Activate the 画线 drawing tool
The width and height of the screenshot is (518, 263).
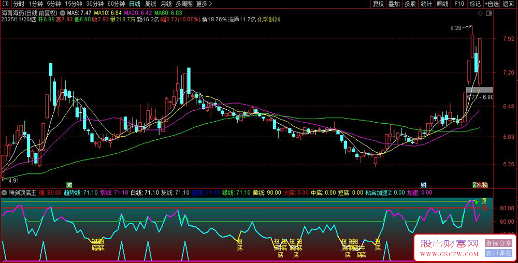click(x=442, y=4)
